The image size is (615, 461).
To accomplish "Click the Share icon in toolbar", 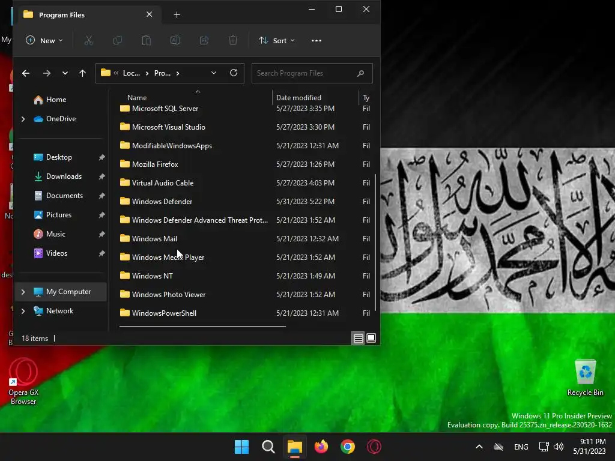I will point(204,40).
